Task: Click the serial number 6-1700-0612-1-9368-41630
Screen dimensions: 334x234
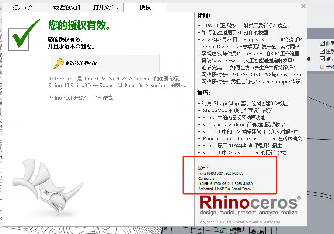Action: click(x=231, y=184)
